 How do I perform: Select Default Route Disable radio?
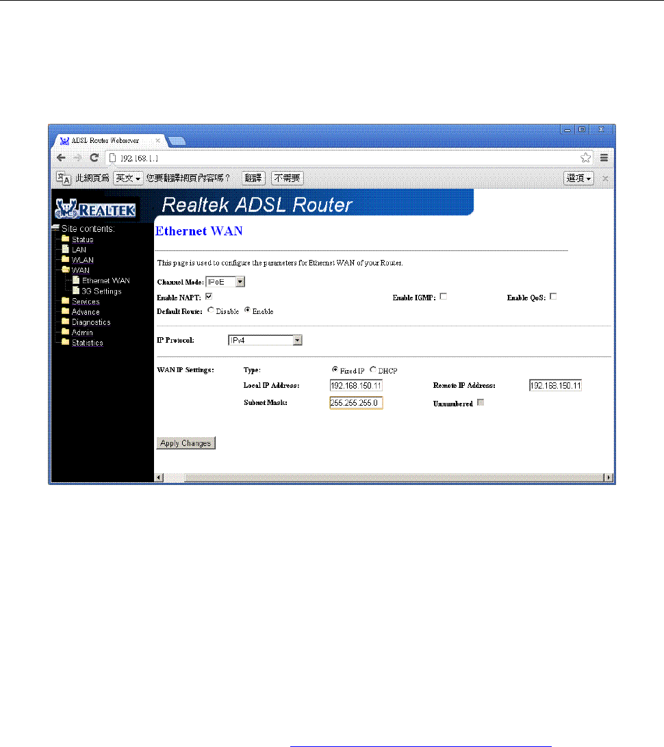pos(211,310)
